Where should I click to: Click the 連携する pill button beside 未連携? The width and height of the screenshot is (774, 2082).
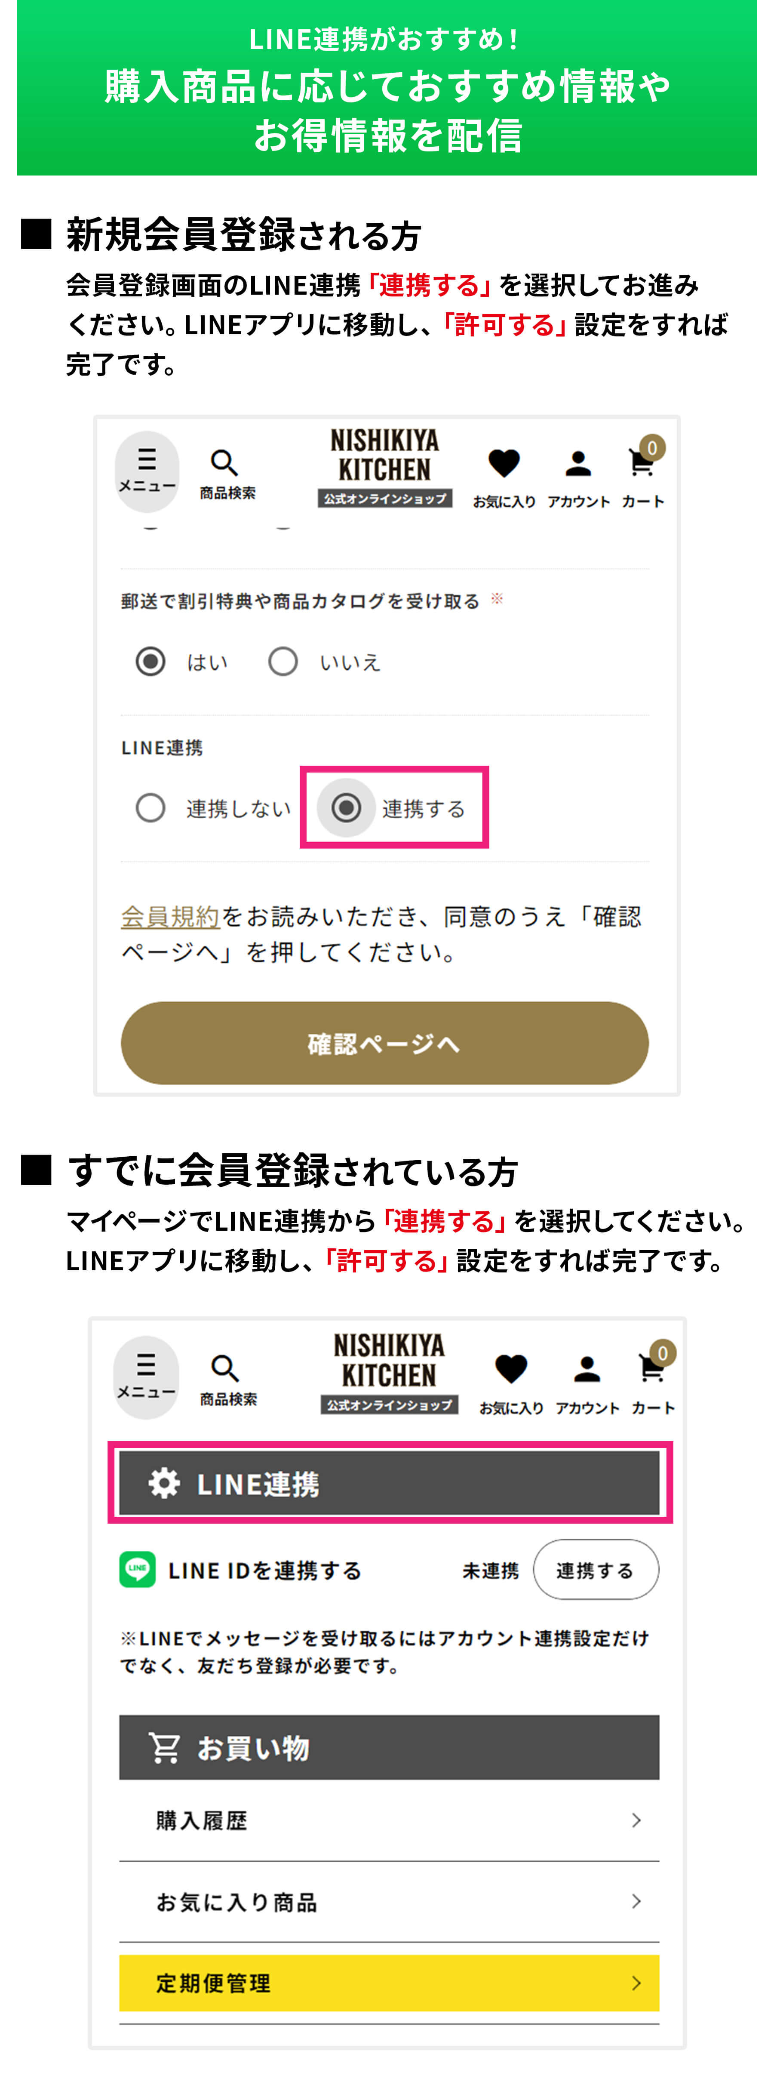[x=596, y=1569]
